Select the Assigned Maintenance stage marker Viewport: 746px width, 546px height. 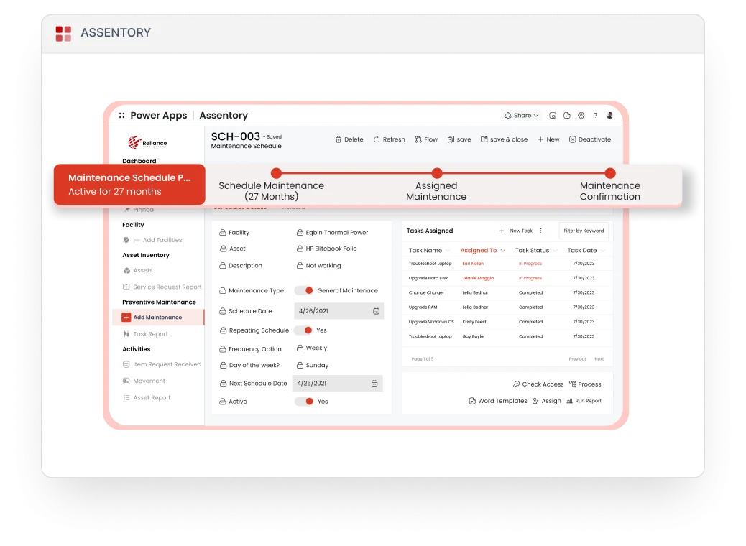[x=437, y=173]
